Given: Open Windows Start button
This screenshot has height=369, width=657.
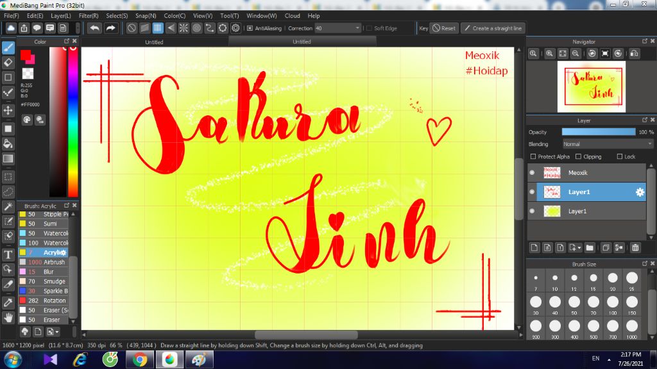Looking at the screenshot, I should (13, 360).
